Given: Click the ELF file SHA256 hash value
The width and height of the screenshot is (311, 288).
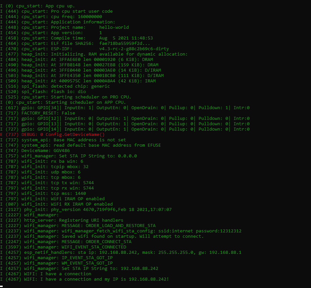Looking at the screenshot, I should point(123,43).
